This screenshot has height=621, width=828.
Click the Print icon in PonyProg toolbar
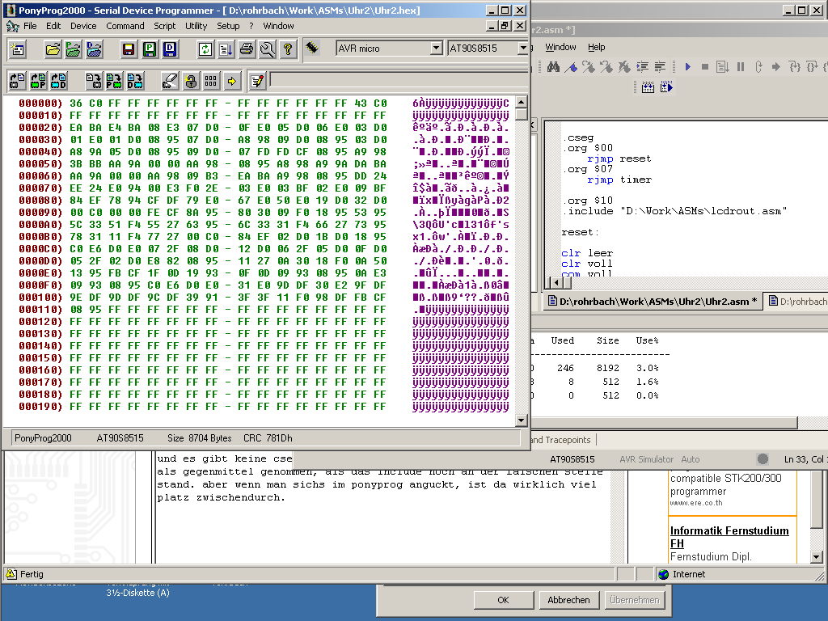(x=246, y=49)
